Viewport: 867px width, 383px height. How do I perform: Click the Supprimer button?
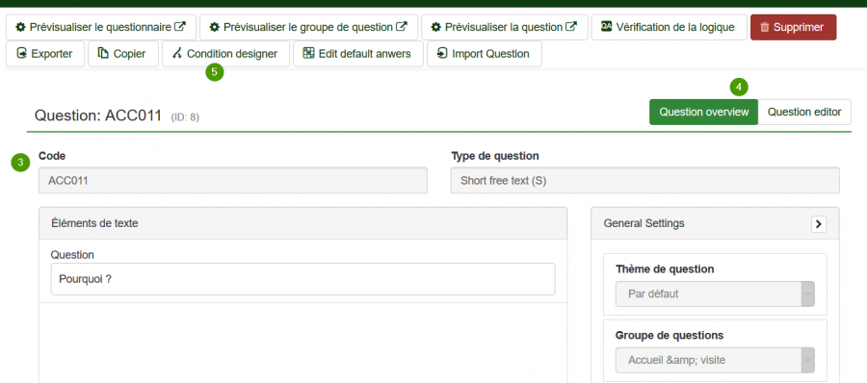[x=793, y=27]
